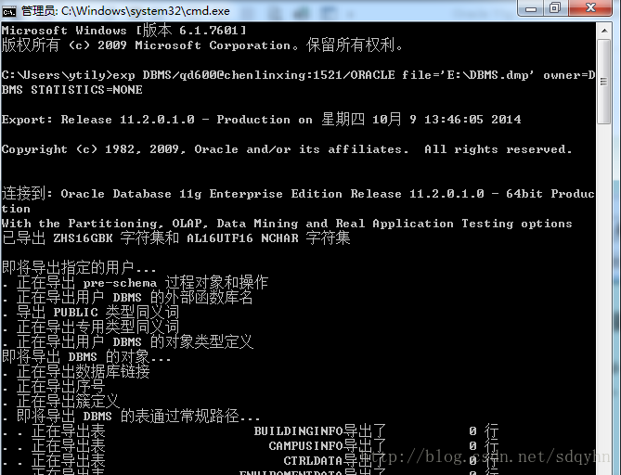Click the scrollbar up arrow
This screenshot has width=621, height=475.
click(604, 31)
